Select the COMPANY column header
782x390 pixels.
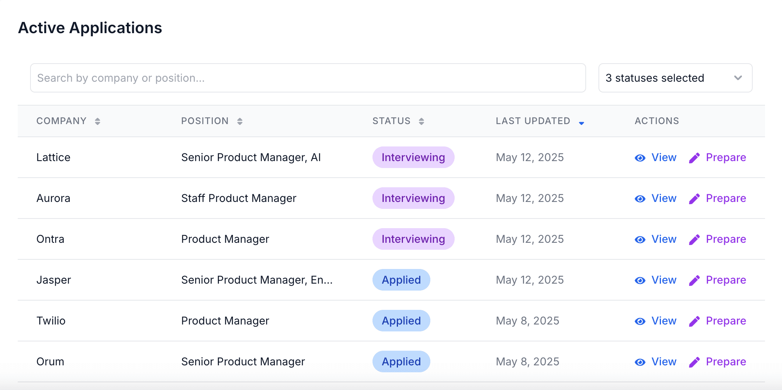[62, 121]
